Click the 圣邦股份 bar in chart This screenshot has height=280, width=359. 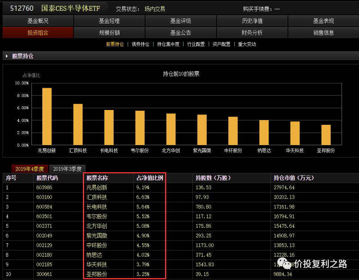[326, 135]
